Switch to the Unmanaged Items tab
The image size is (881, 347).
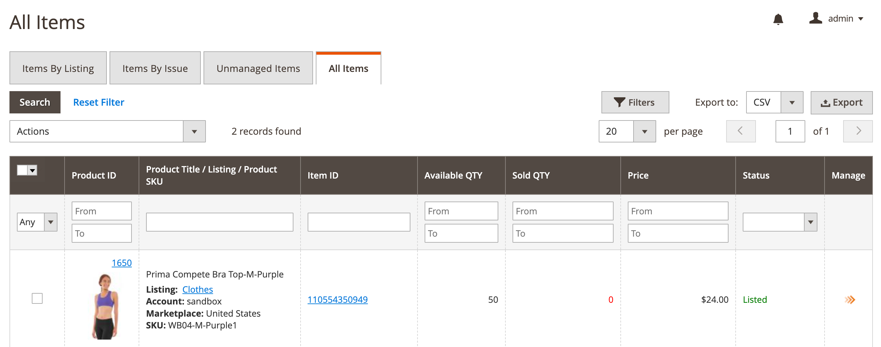coord(258,68)
